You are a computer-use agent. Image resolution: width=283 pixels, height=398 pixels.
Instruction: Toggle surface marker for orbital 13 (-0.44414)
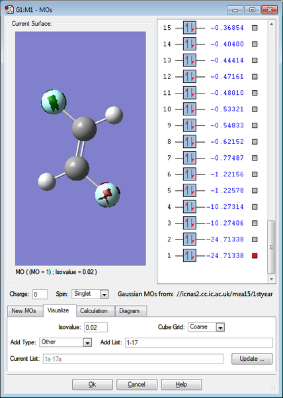[255, 60]
